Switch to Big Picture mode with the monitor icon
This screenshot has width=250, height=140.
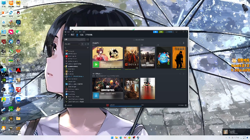click(177, 32)
